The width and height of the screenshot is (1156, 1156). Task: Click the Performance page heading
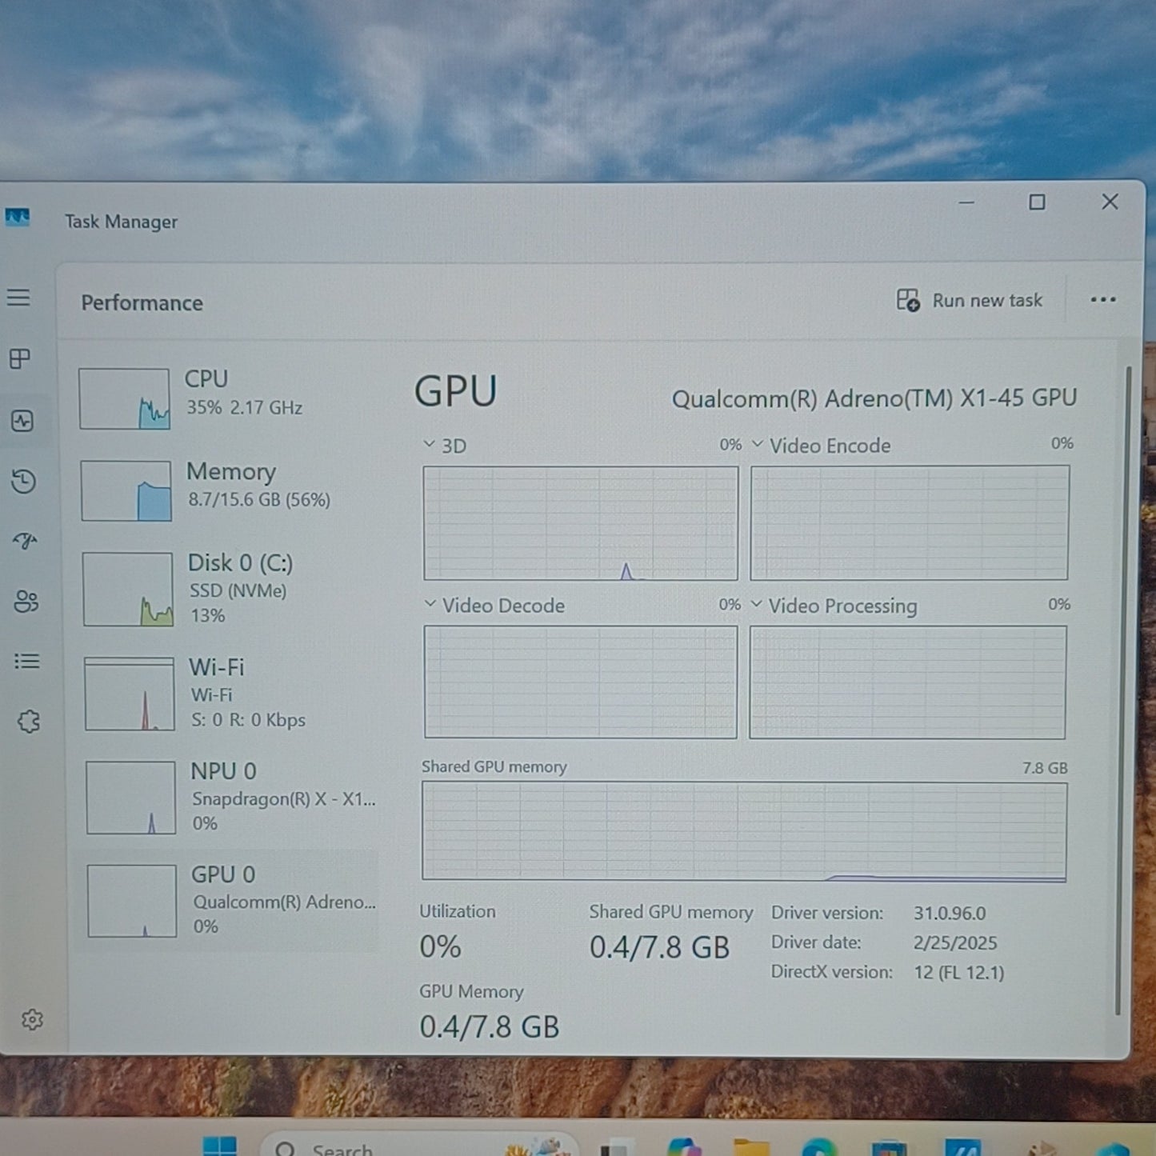pyautogui.click(x=142, y=303)
